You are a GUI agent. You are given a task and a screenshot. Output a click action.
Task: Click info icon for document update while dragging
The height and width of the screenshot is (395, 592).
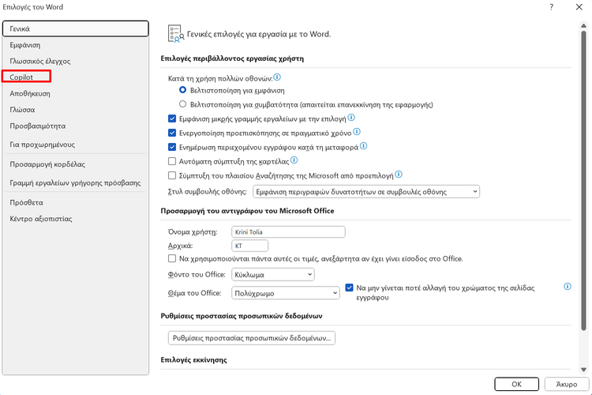(365, 146)
